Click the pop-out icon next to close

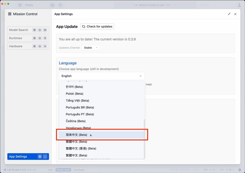point(229,14)
